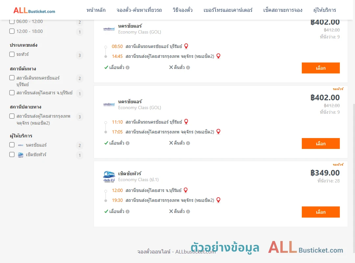Click เชิดชัยทัวร์ bus logo on trip card
355x263 pixels.
point(109,177)
